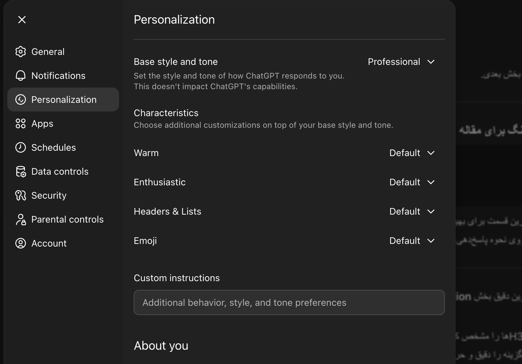Click the Personalization sidebar icon
Viewport: 522px width, 364px height.
(21, 99)
